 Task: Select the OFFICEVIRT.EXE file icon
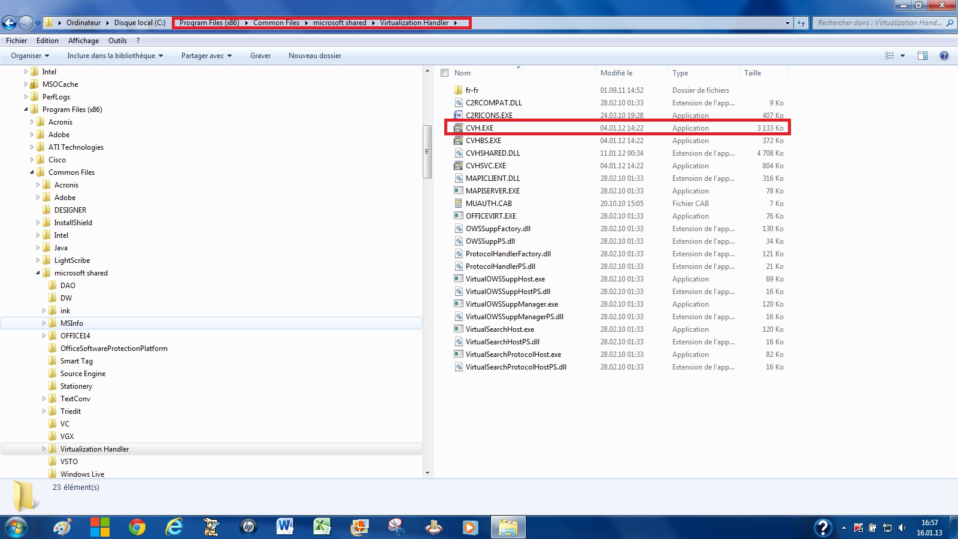point(459,216)
